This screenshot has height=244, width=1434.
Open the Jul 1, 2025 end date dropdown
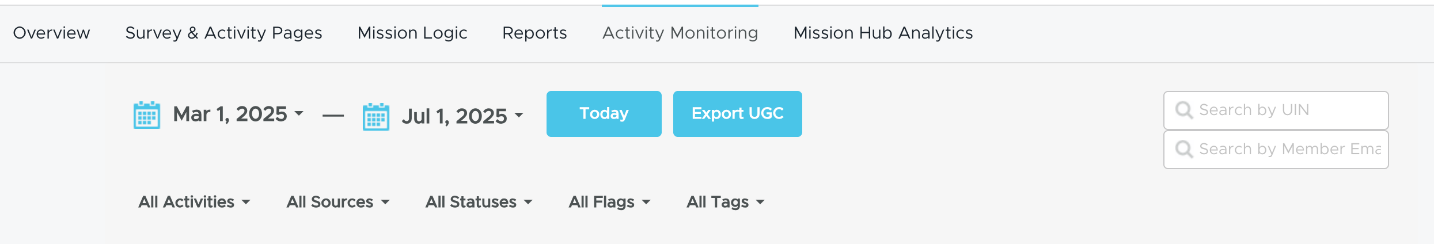[x=463, y=116]
